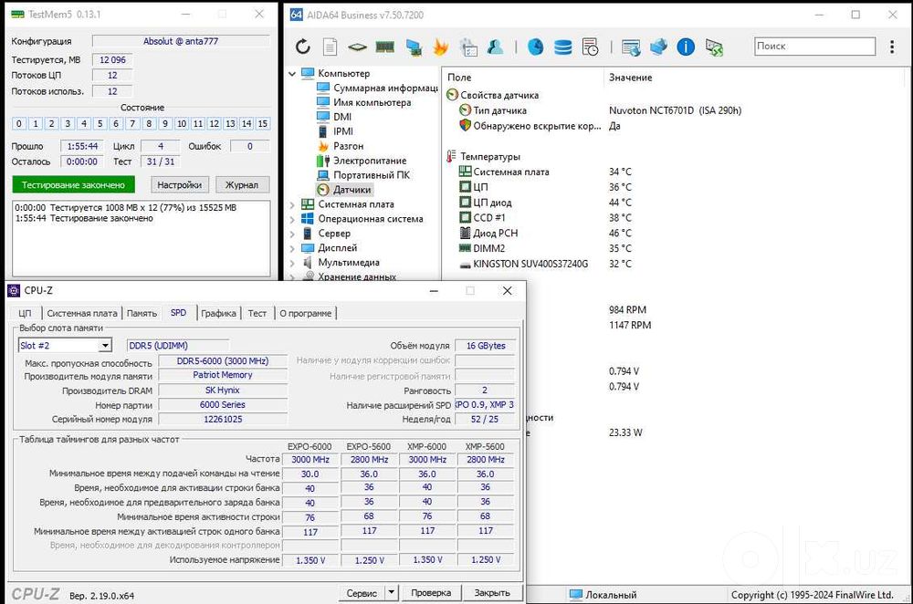Click the CPU-Z title bar logo
Screen dimensions: 913x604
(x=14, y=290)
